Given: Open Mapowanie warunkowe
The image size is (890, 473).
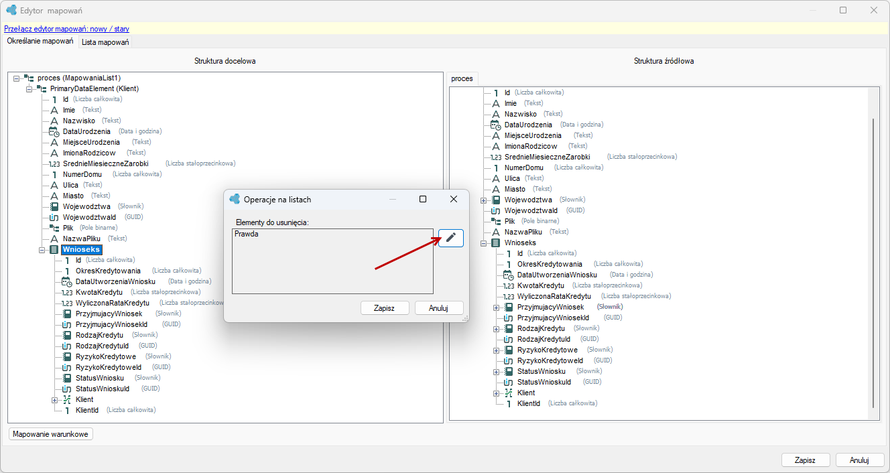Looking at the screenshot, I should point(51,434).
